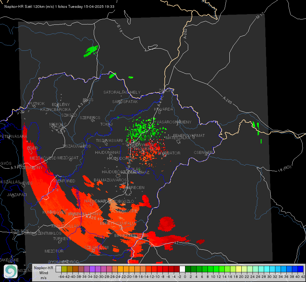Click the timestamp 'Tuesday 15-04-2025 19:33'
306x282 pixels.
click(91, 7)
